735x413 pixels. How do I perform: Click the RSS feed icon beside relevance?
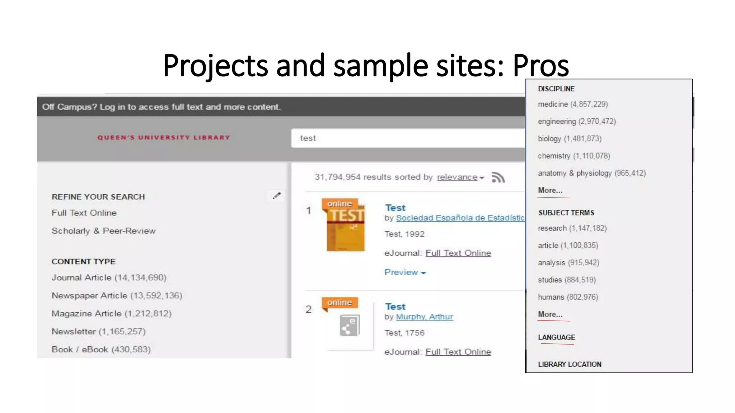click(x=498, y=177)
